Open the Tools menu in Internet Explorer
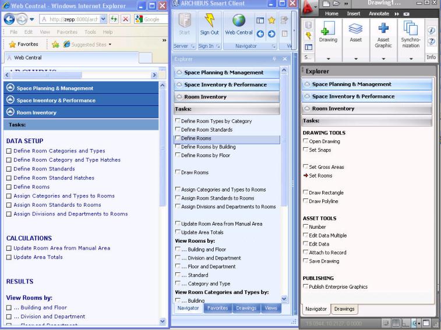 90,32
